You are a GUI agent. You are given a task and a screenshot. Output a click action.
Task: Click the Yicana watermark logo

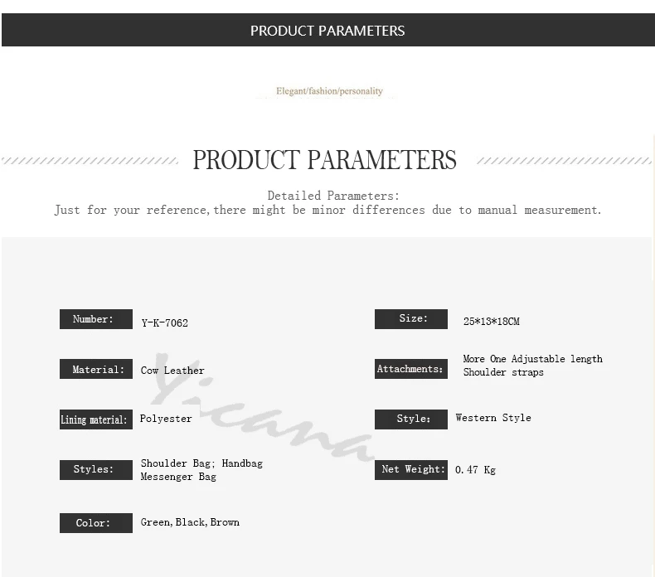click(262, 406)
